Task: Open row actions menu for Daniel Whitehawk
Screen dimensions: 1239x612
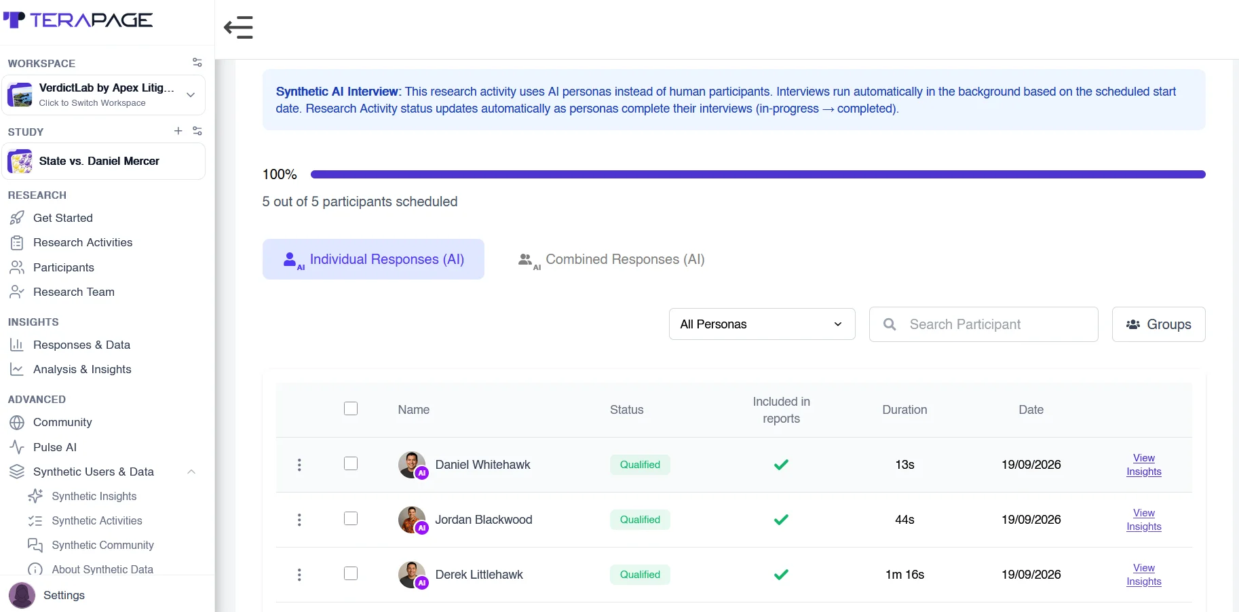Action: coord(299,465)
